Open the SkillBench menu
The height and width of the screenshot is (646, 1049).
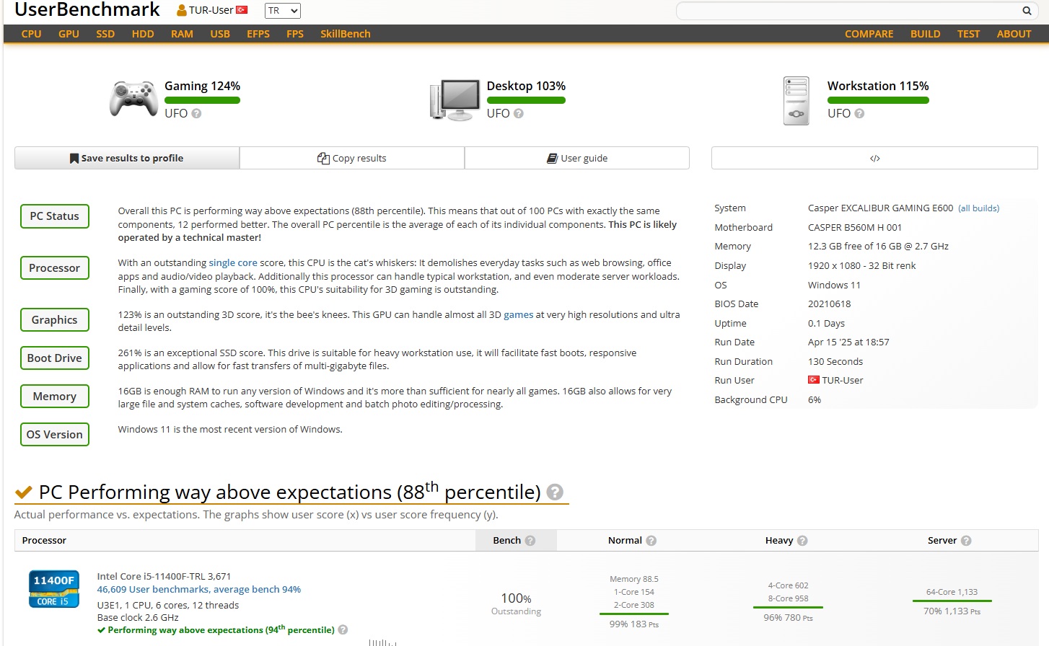coord(346,34)
